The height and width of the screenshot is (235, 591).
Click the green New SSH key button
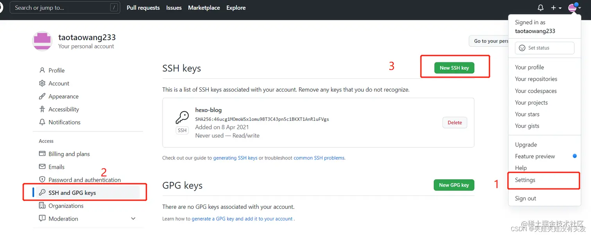pyautogui.click(x=454, y=68)
